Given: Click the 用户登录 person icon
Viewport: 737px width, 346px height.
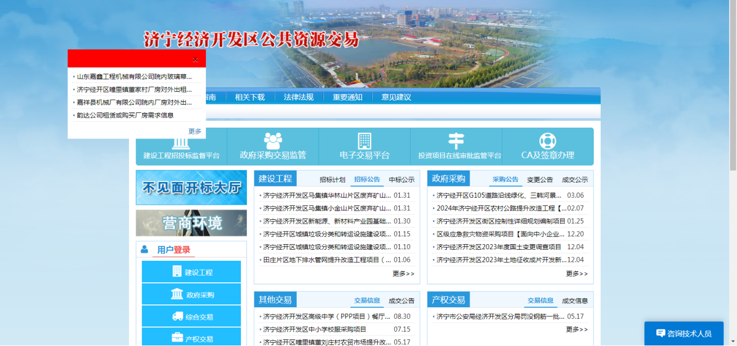Looking at the screenshot, I should click(x=145, y=249).
